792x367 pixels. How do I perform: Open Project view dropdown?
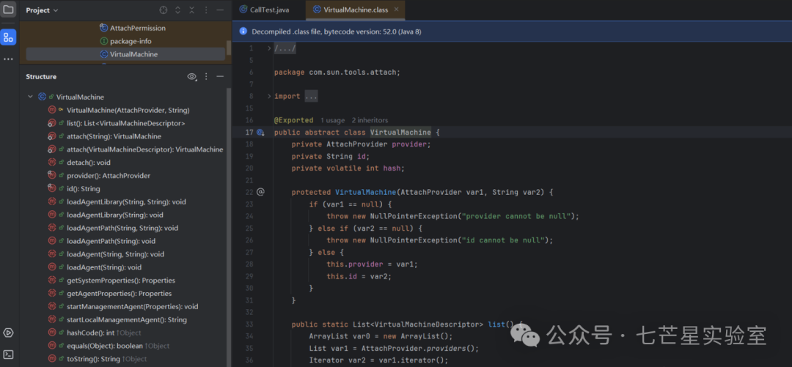point(42,10)
